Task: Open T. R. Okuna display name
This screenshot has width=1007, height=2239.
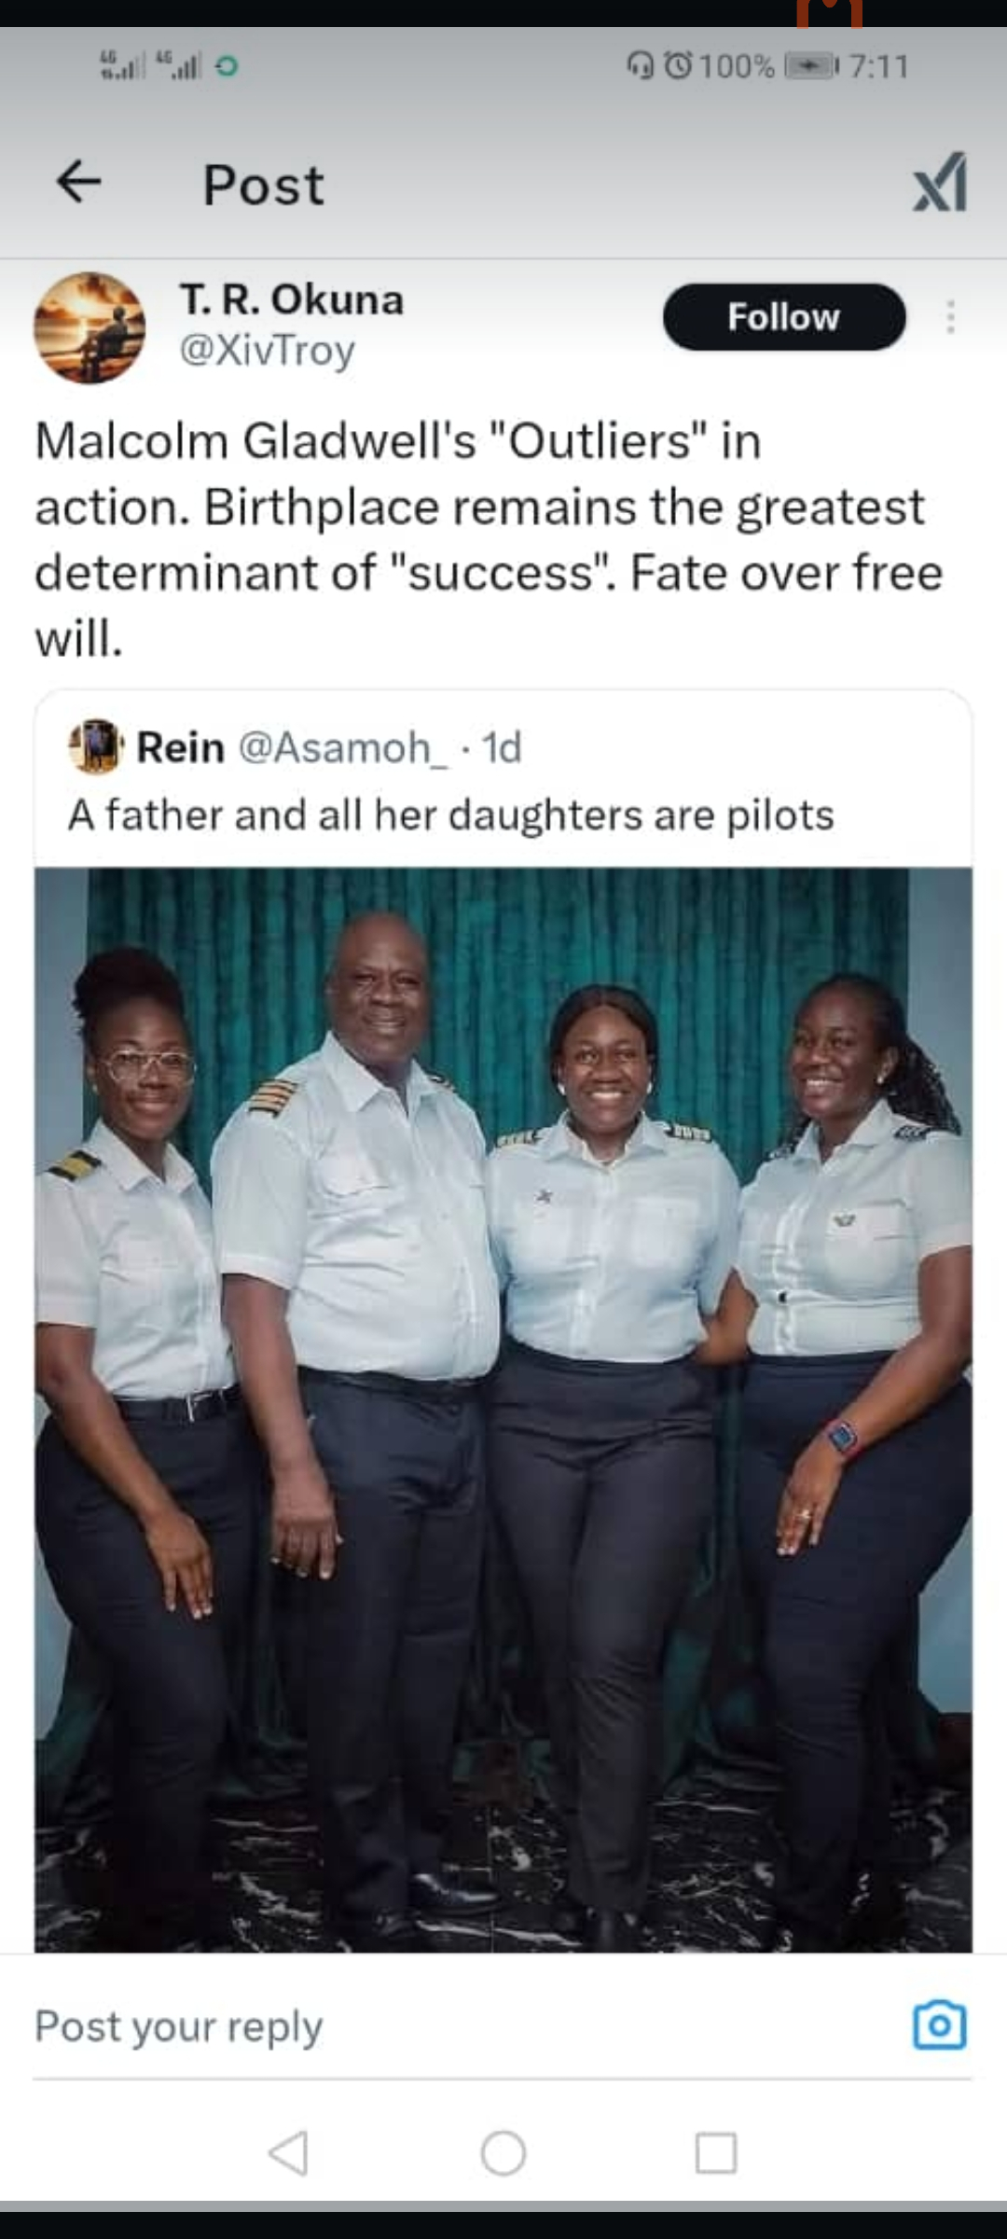Action: (292, 299)
